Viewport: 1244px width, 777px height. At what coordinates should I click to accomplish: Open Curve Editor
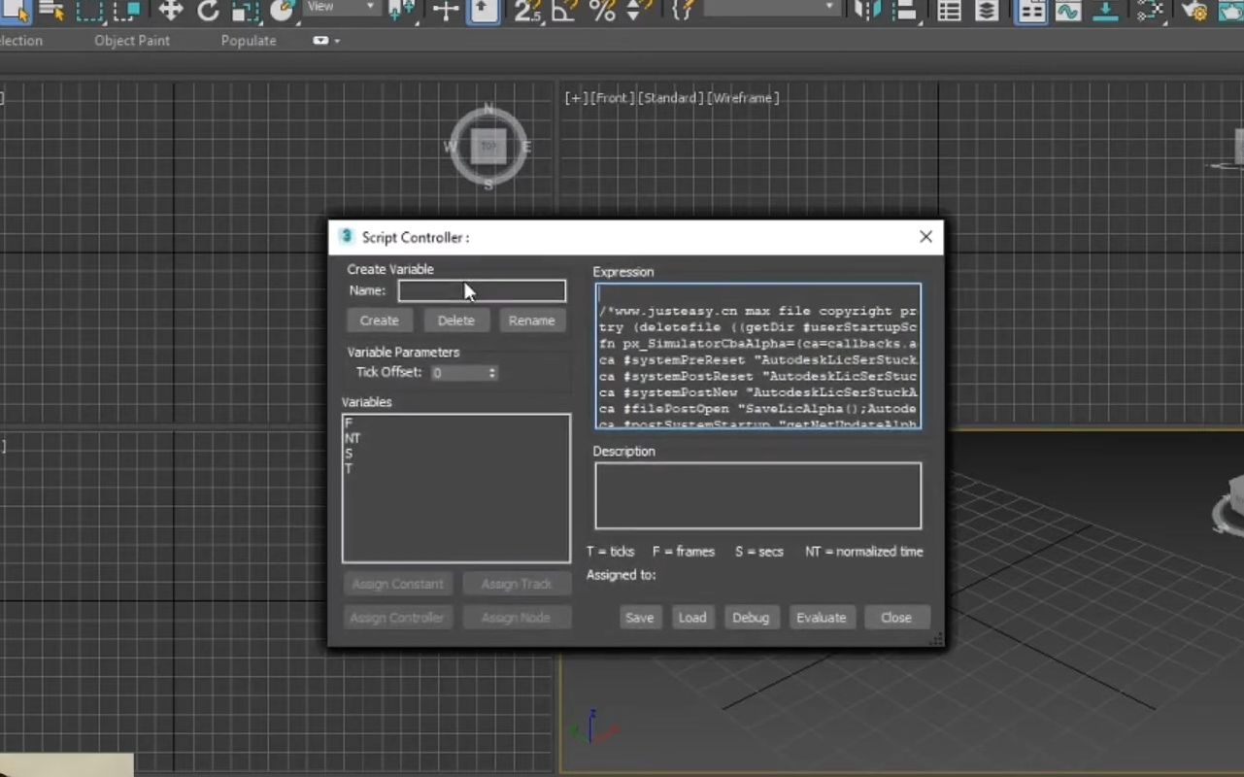coord(1068,11)
